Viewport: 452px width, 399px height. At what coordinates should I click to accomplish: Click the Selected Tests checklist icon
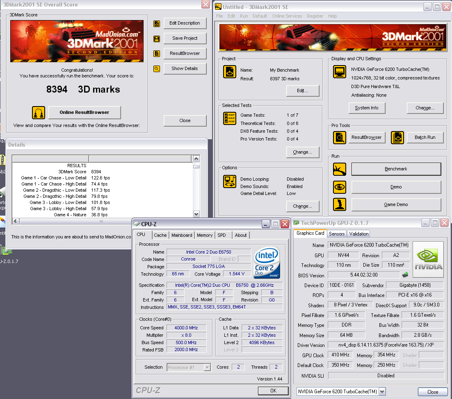click(229, 118)
